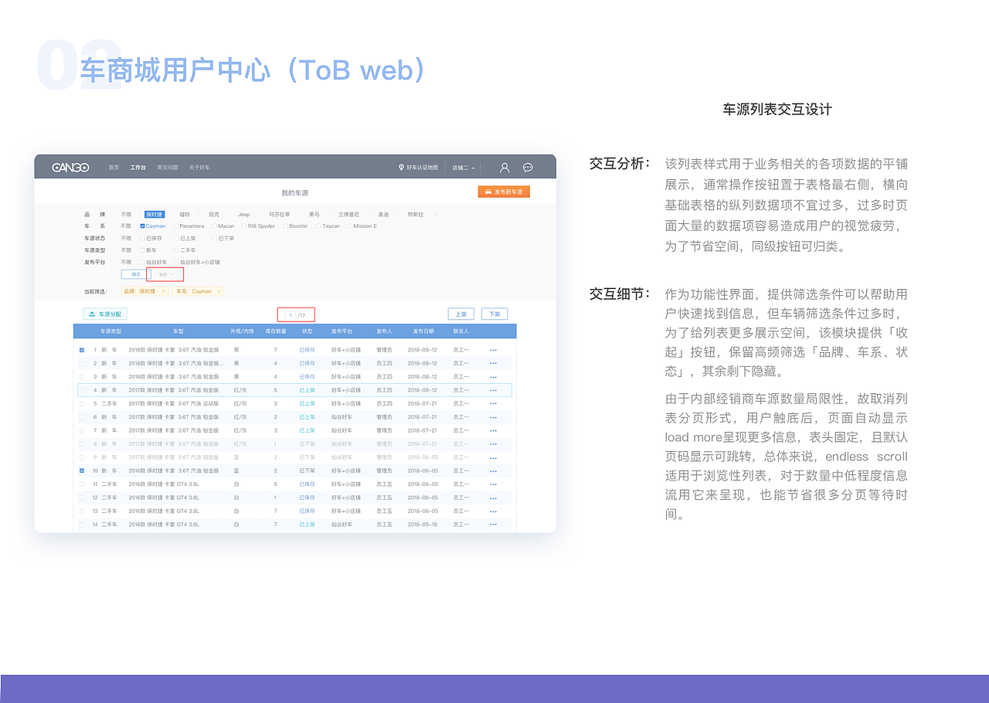Screen dimensions: 989x703
Task: Uncheck row 10 selection checkbox
Action: pyautogui.click(x=82, y=470)
